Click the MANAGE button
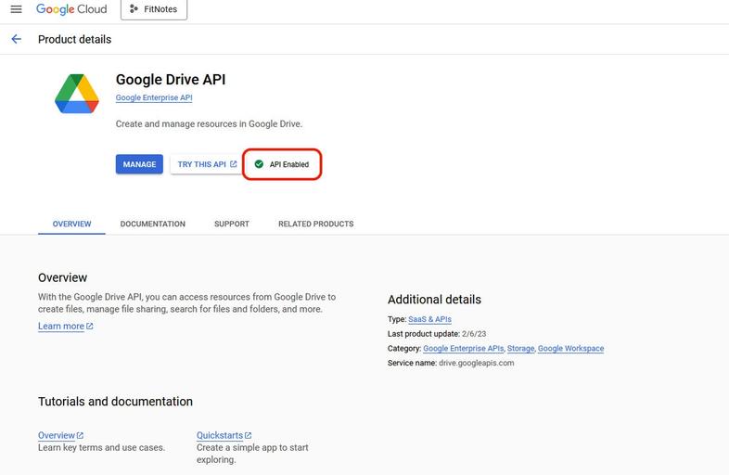729x475 pixels. 139,164
